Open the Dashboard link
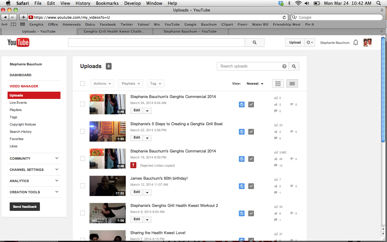Screen dimensions: 387x242 [21, 75]
